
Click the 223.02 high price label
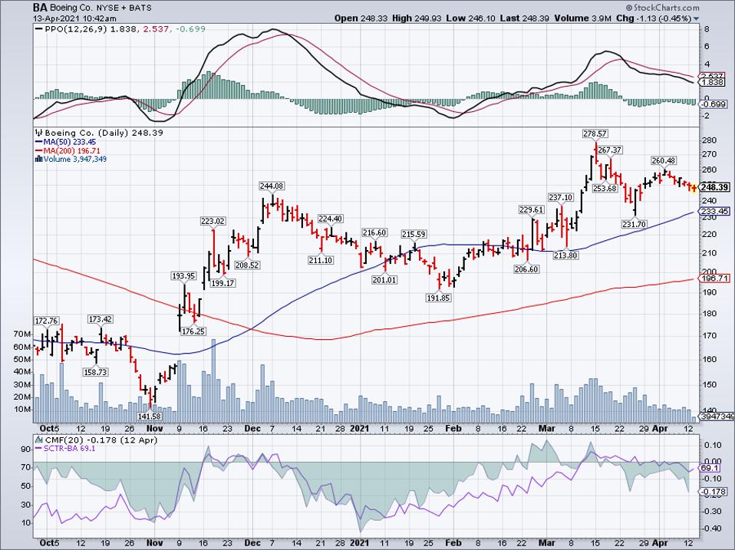[x=213, y=221]
